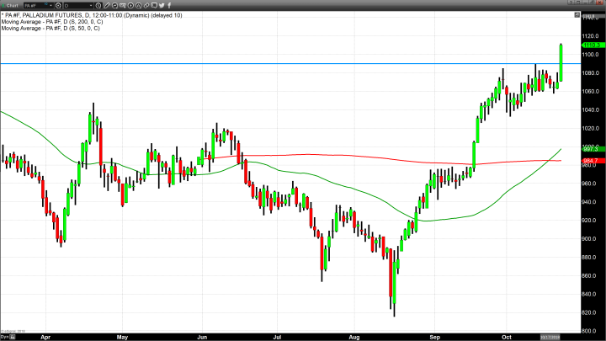The image size is (606, 341).
Task: Click the Sep label on time axis
Action: pos(435,337)
